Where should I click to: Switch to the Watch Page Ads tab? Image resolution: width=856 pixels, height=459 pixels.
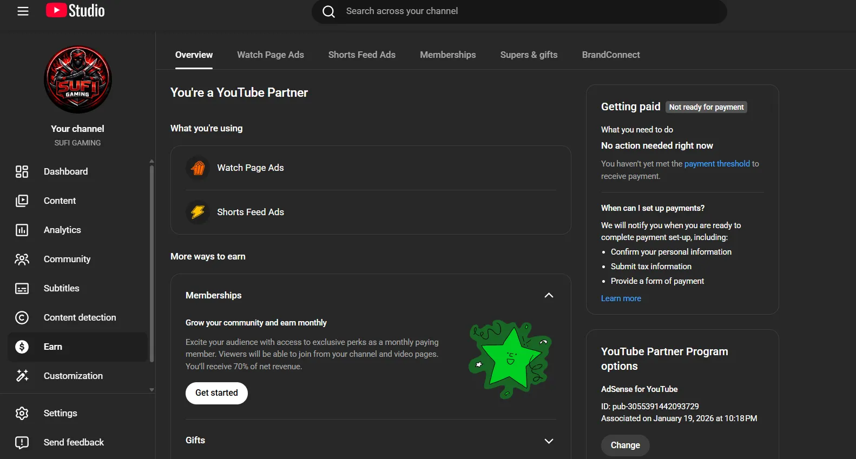click(x=271, y=55)
